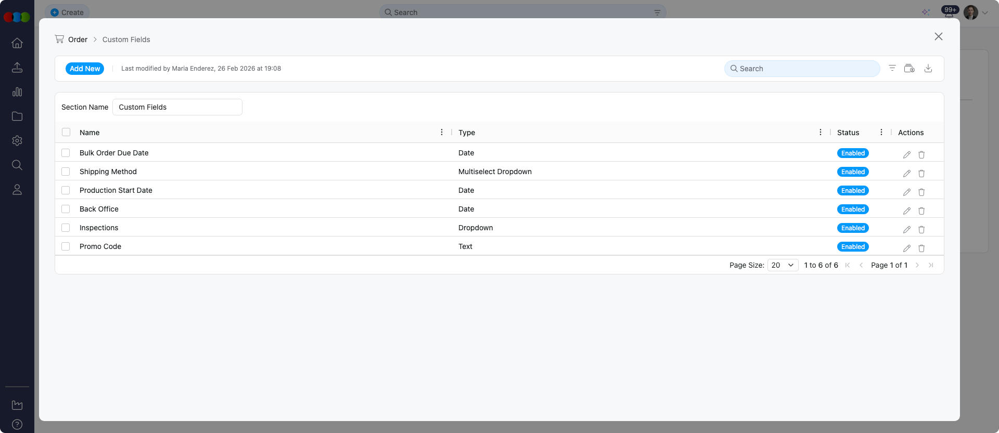
Task: Click the Multiselect Dropdown type cell
Action: click(x=495, y=172)
